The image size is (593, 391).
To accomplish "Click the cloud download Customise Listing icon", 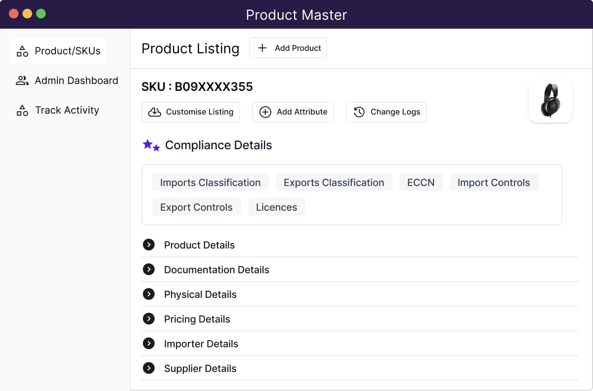I will click(155, 112).
